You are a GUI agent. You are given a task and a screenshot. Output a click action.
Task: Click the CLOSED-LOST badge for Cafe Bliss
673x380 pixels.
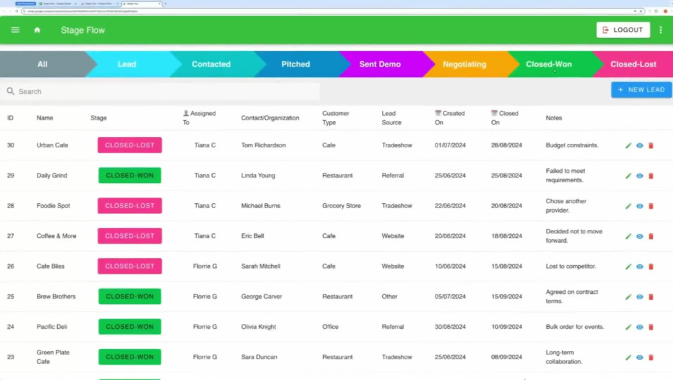130,266
